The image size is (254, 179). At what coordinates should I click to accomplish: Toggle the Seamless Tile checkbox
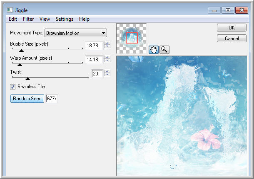(x=12, y=87)
